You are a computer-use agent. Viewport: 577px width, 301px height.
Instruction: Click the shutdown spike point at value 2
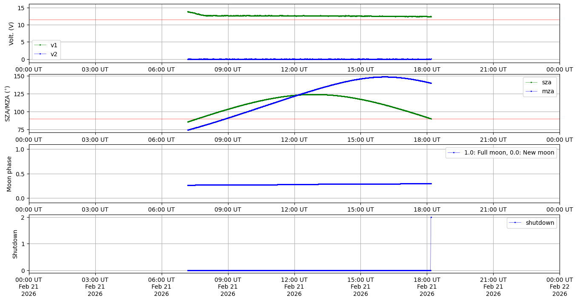tap(431, 218)
